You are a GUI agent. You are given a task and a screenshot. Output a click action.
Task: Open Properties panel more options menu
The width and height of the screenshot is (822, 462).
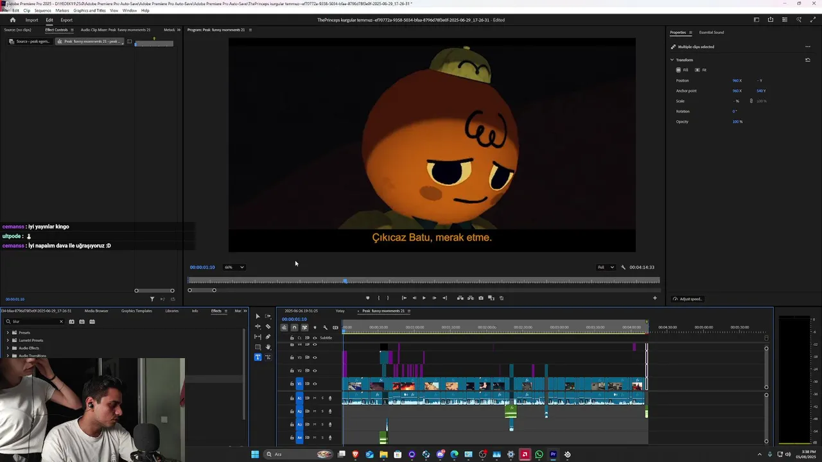point(807,46)
